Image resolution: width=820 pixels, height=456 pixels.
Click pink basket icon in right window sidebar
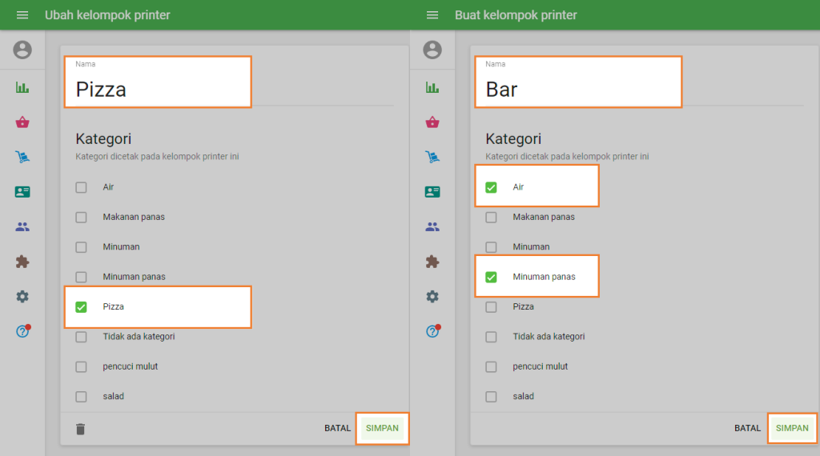(432, 122)
